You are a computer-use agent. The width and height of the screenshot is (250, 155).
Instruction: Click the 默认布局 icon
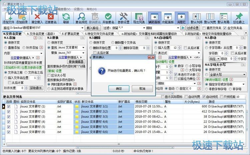(223, 18)
